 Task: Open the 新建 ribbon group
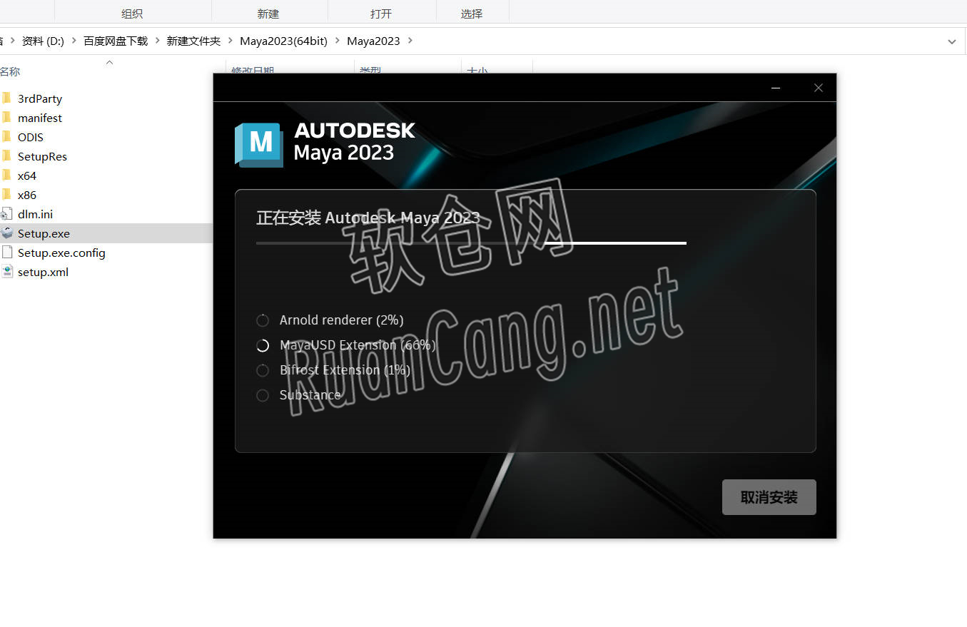click(x=268, y=14)
